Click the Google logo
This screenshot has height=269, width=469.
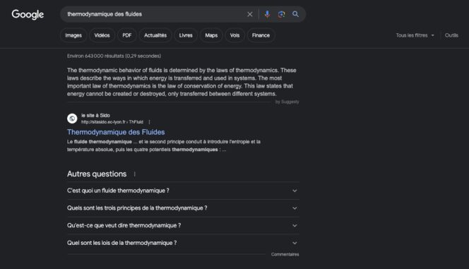tap(28, 14)
